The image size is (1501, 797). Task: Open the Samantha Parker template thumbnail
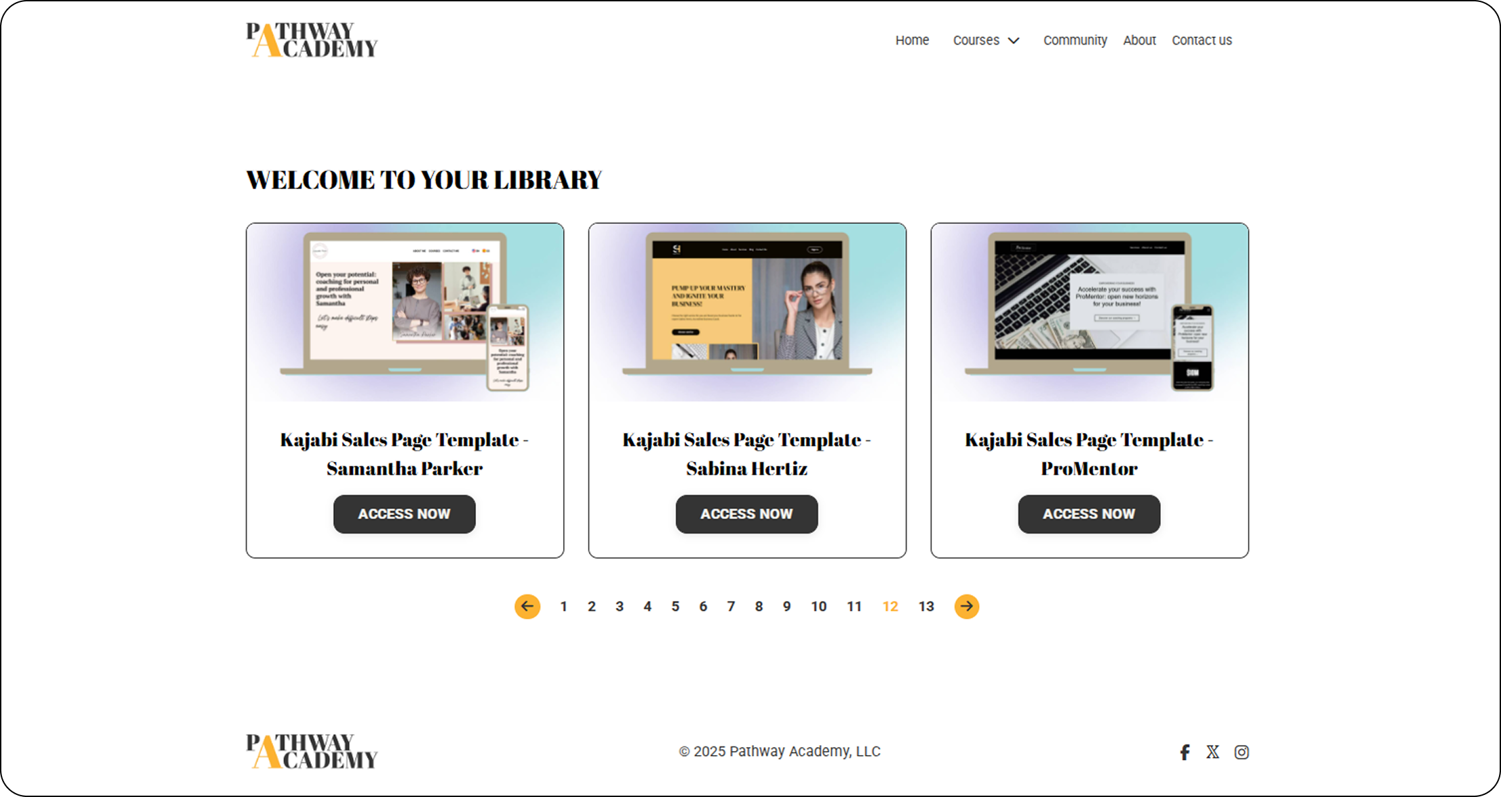405,313
